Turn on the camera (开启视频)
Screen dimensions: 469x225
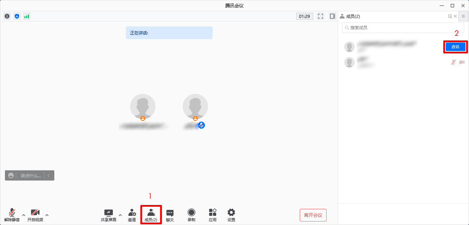(x=35, y=215)
